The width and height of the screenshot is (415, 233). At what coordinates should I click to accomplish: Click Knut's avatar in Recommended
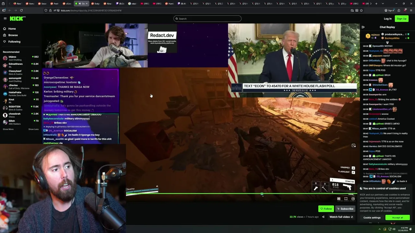[x=5, y=101]
